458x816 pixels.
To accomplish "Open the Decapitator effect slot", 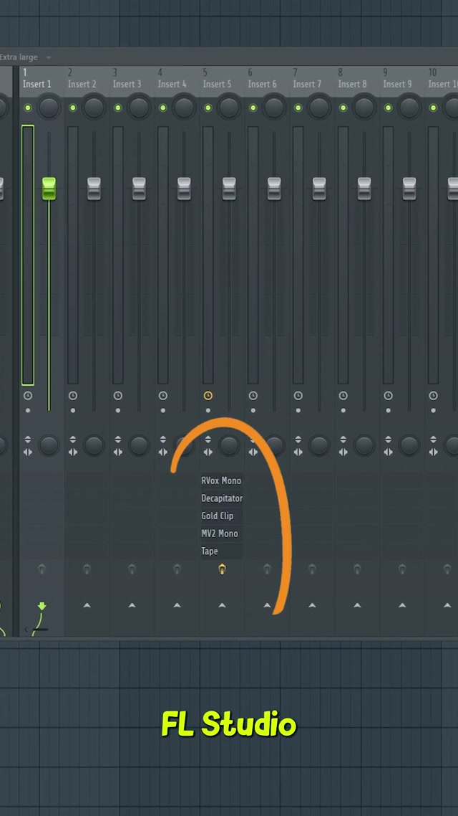I will point(221,498).
